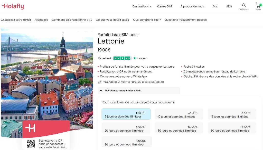The image size is (263, 150).
Task: Click the Holafly logo
Action: (x=13, y=6)
